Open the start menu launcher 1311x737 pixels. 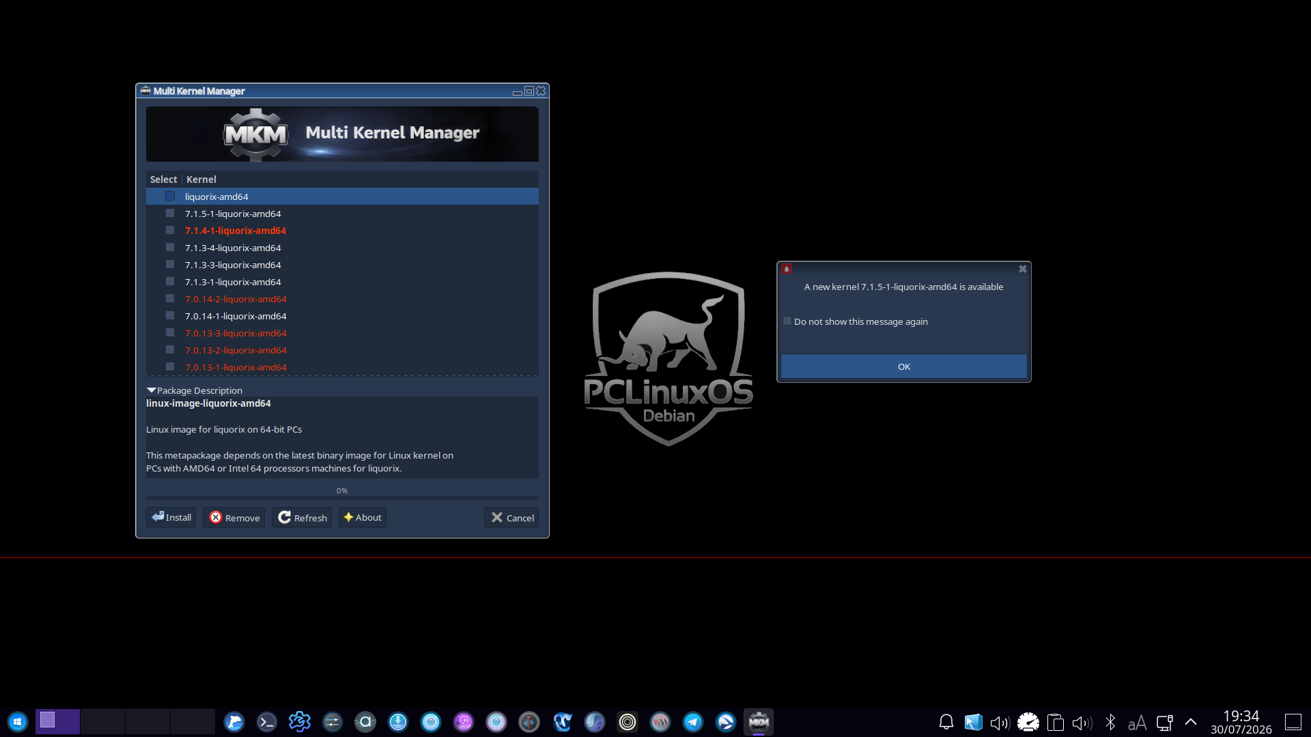[x=17, y=722]
